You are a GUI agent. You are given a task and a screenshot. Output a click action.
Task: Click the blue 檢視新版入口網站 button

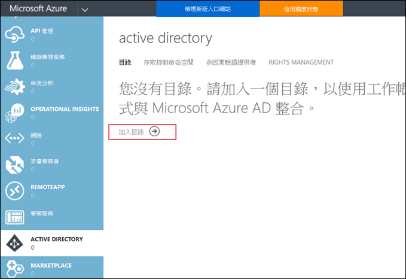click(x=207, y=9)
